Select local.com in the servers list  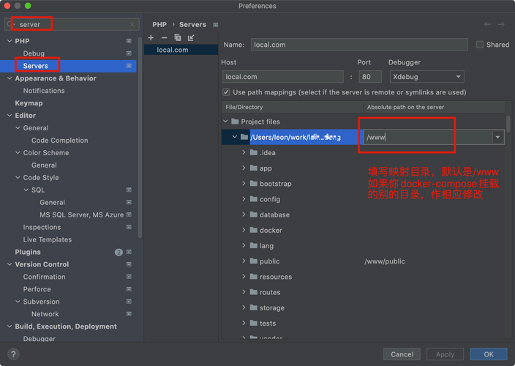[x=181, y=50]
